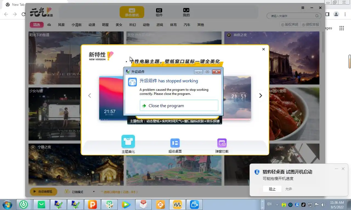Open the 元气桌面 hamburger menu
The height and width of the screenshot is (210, 351).
coord(303,8)
